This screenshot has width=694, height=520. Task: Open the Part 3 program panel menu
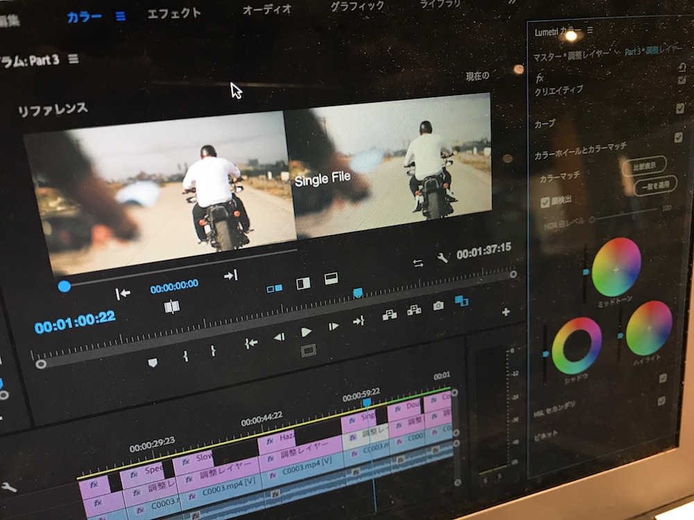[x=74, y=59]
